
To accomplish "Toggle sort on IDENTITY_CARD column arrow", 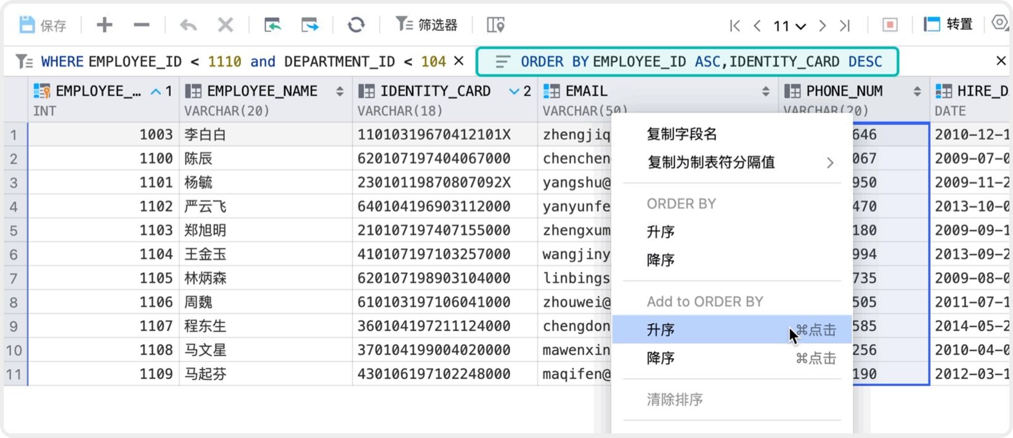I will coord(514,91).
